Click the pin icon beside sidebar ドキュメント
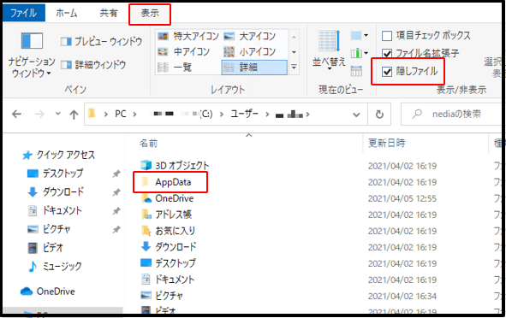Screen dimensions: 506x318 [x=116, y=211]
